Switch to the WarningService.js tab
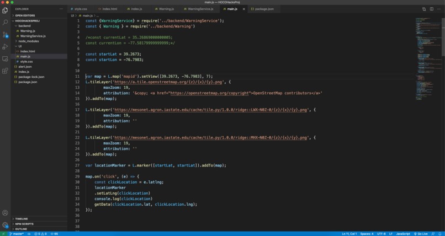This screenshot has width=445, height=236. (x=198, y=9)
